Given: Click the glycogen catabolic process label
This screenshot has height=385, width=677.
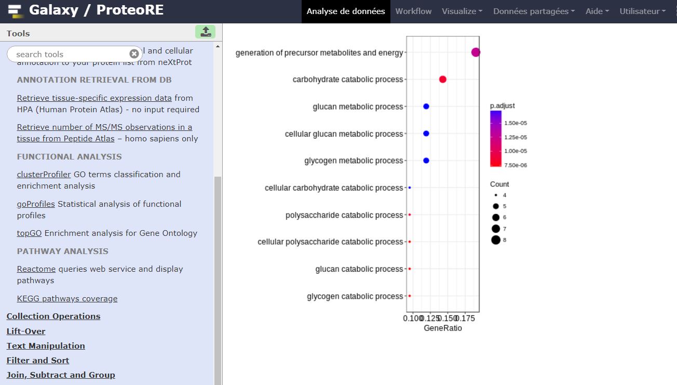Looking at the screenshot, I should click(355, 296).
